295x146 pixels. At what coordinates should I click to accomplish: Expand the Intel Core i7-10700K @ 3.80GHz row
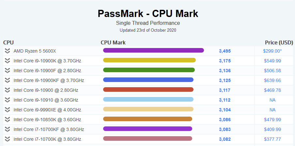point(8,139)
